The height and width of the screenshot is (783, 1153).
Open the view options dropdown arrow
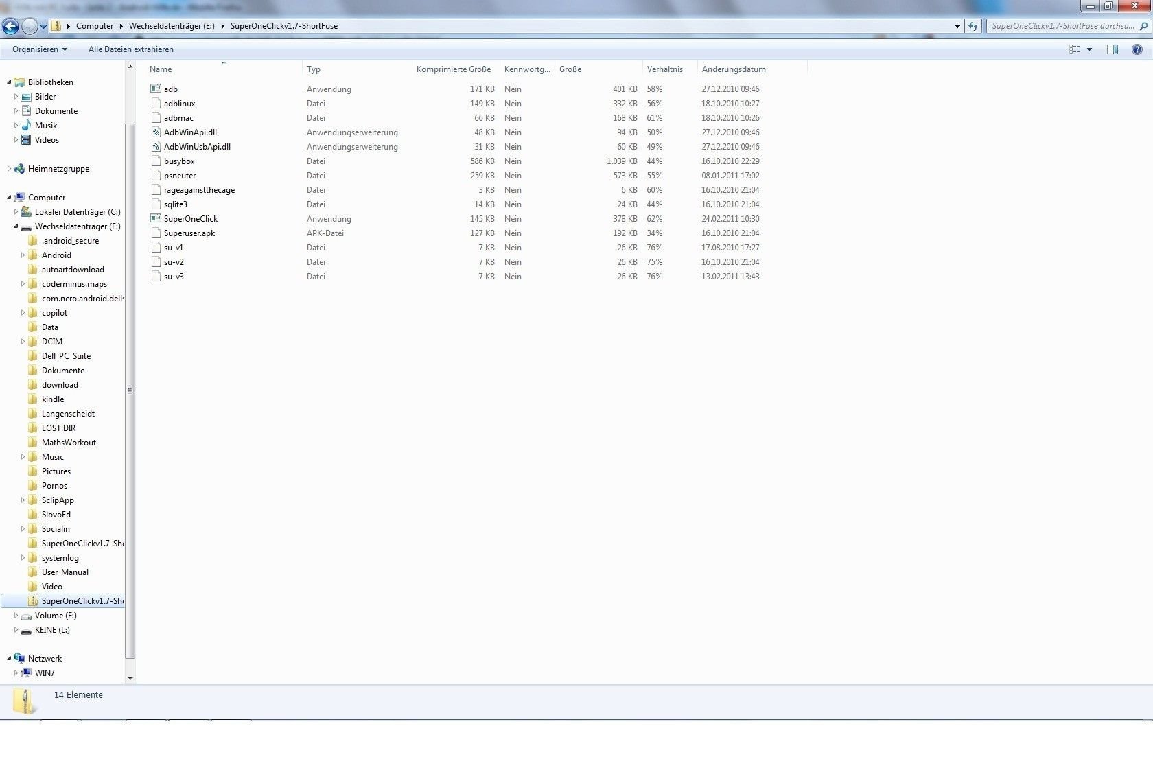click(x=1089, y=49)
